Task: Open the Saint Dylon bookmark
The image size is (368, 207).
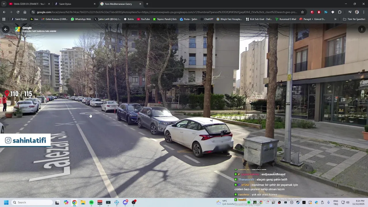Action: [19, 19]
